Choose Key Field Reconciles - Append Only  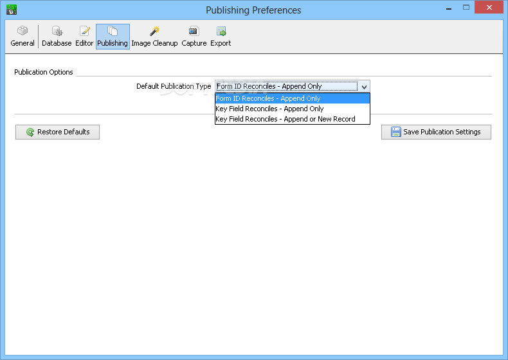pos(292,109)
